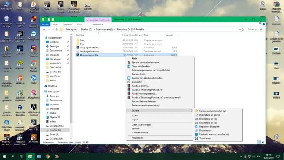The height and width of the screenshot is (160, 284).
Task: Choose Eliminar in the context menu
Action: point(136,129)
